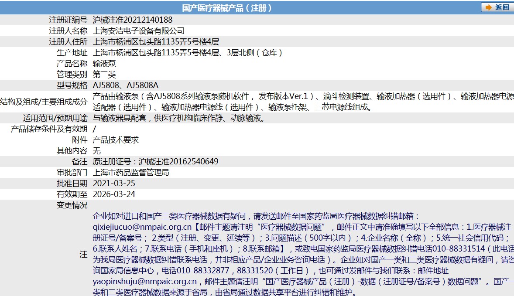The height and width of the screenshot is (296, 514).
Task: Click the slash value for storage conditions
Action: pos(94,129)
